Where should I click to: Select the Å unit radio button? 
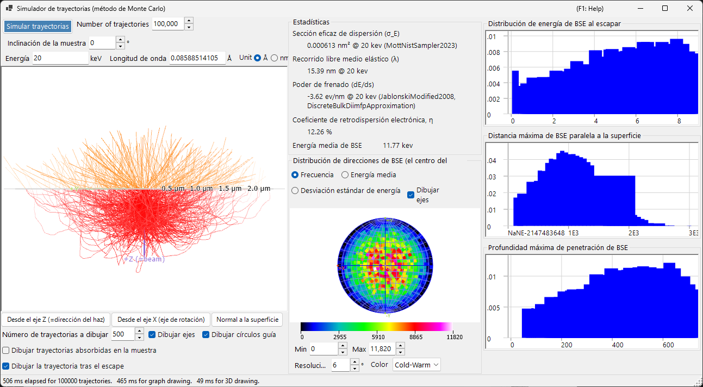click(x=258, y=58)
